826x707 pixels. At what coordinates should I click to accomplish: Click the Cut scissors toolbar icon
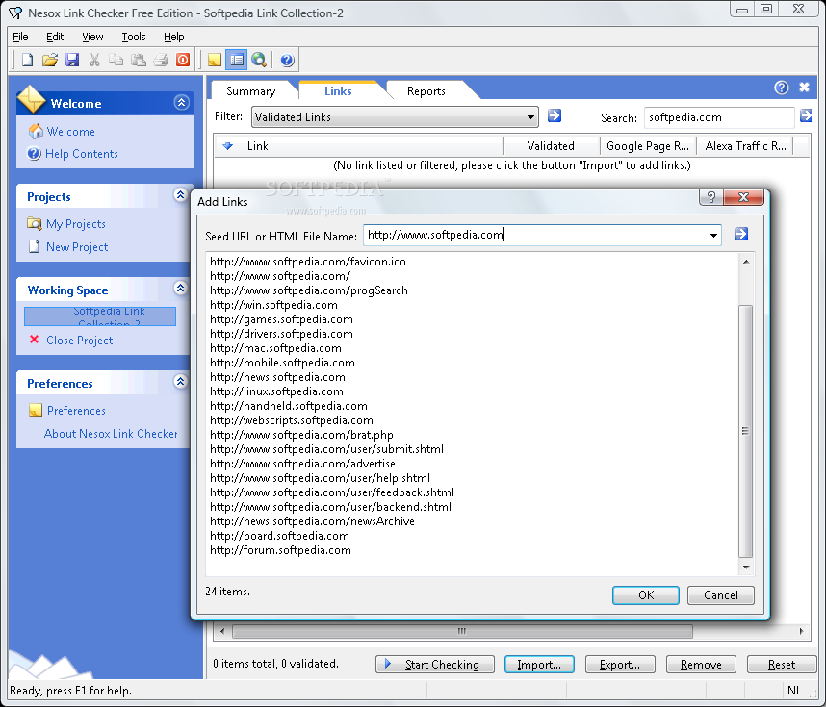[x=94, y=60]
